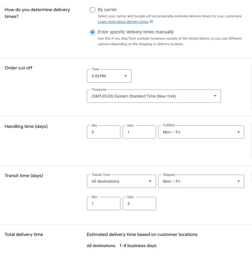Click the All destinations delivery estimate text
Image resolution: width=252 pixels, height=257 pixels.
tap(121, 246)
